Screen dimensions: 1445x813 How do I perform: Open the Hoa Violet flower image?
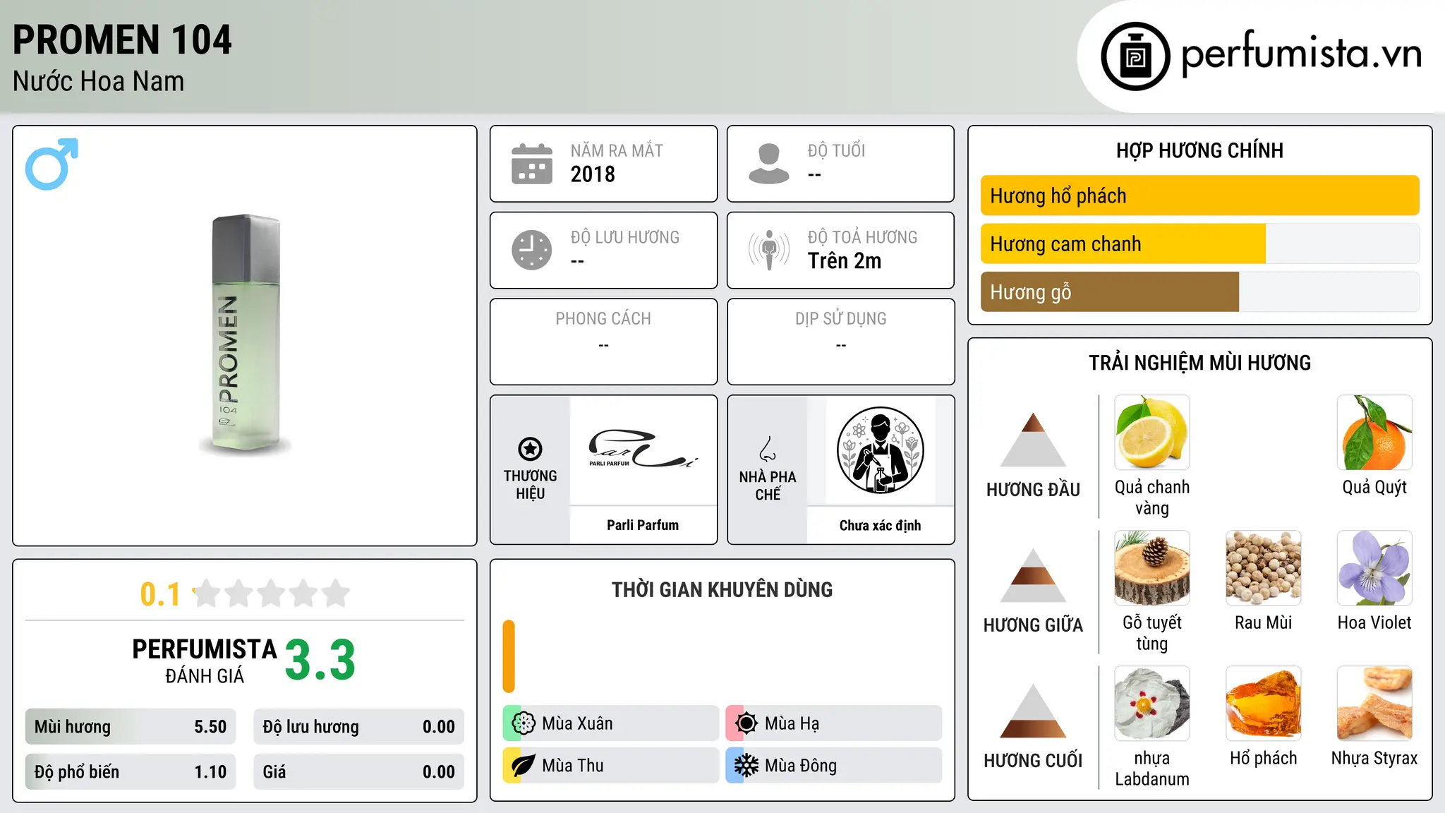(1374, 568)
